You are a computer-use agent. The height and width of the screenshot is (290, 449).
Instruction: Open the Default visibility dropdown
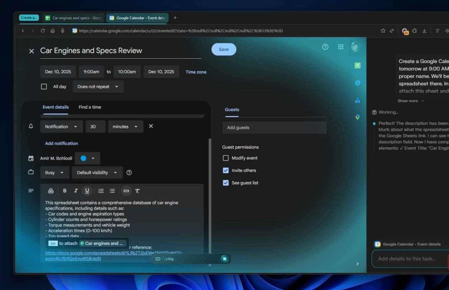click(x=97, y=173)
